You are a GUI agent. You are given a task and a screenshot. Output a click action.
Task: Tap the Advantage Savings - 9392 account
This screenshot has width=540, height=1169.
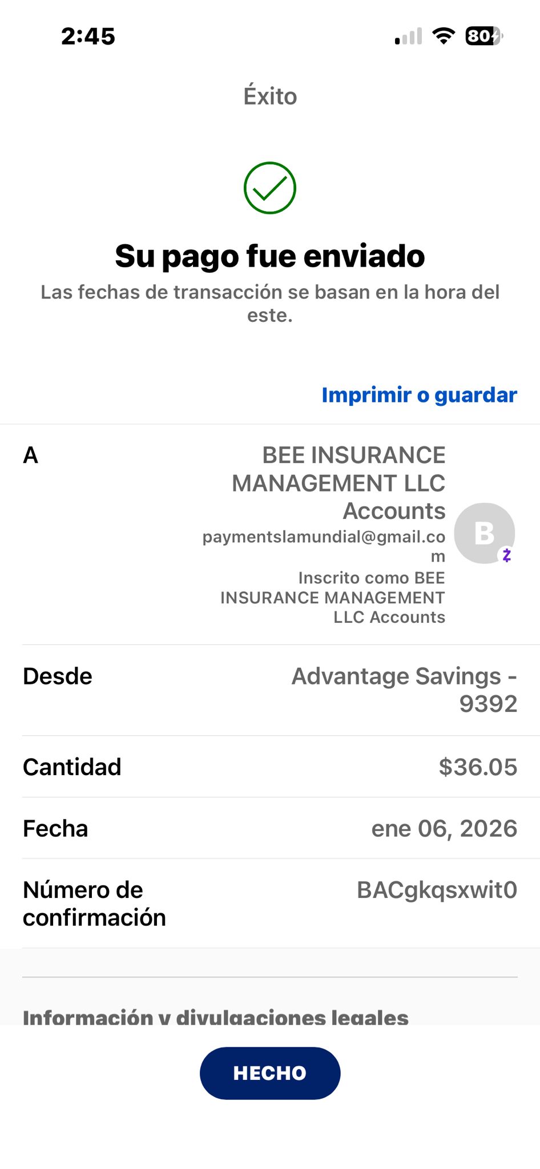tap(404, 690)
